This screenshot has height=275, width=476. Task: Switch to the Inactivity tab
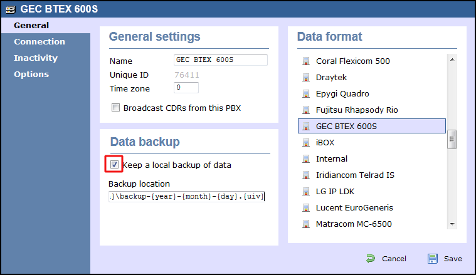coord(36,58)
